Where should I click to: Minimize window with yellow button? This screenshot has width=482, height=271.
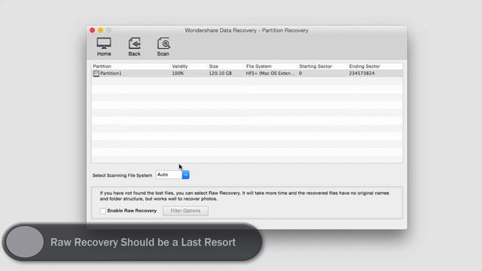click(100, 30)
